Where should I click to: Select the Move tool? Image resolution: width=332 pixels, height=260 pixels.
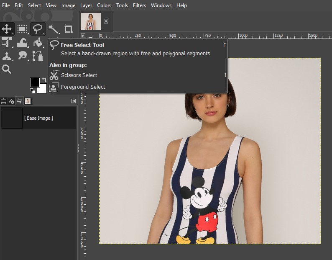coord(7,29)
